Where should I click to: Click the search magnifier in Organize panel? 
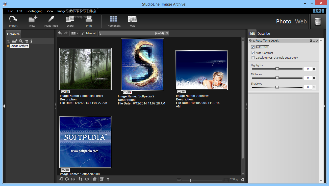pyautogui.click(x=21, y=41)
